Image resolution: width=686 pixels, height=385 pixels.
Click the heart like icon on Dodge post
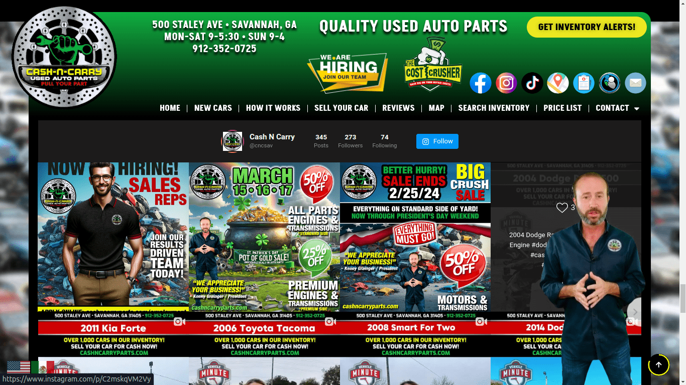click(562, 208)
